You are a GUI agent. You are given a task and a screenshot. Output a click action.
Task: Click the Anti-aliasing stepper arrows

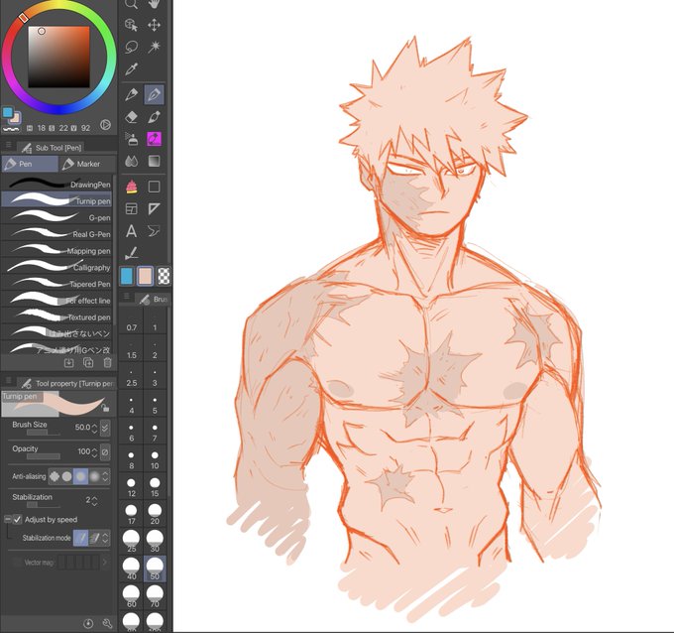105,476
